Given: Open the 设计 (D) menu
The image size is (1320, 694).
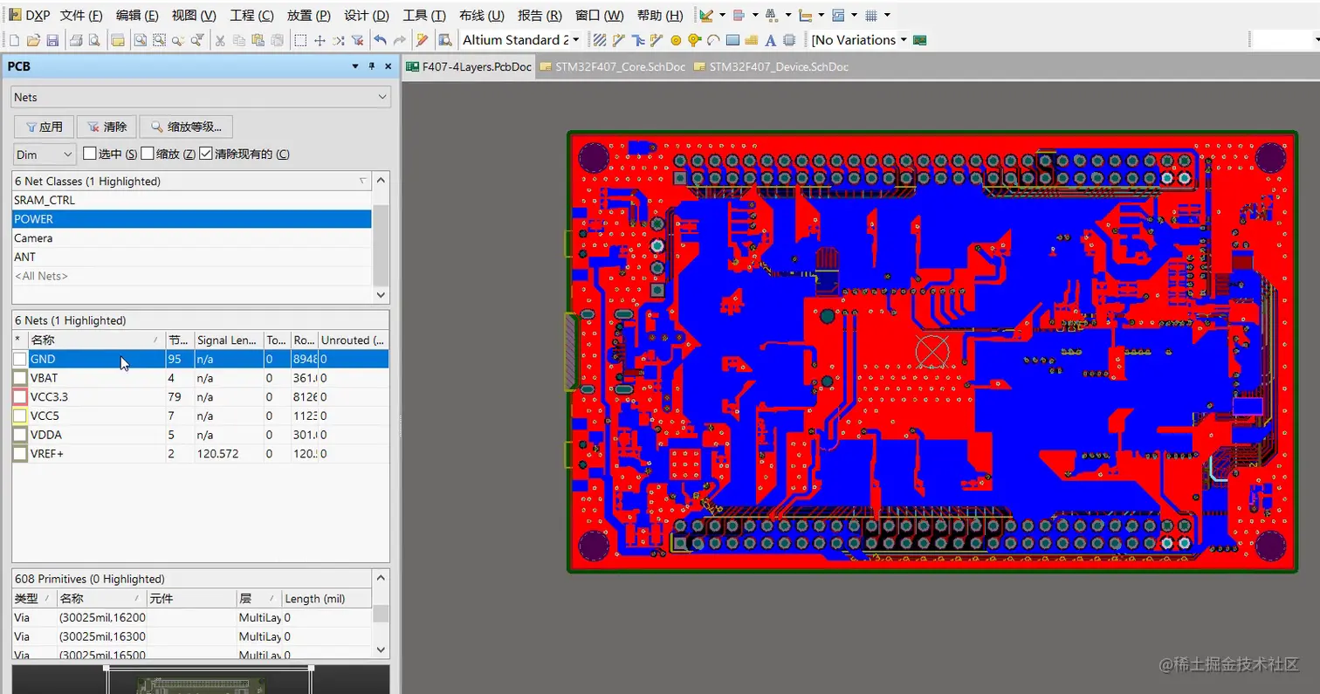Looking at the screenshot, I should pos(367,16).
